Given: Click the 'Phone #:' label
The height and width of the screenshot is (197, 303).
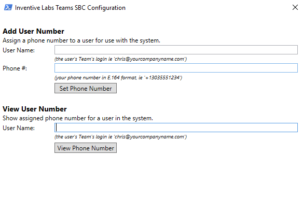Looking at the screenshot, I should [x=15, y=68].
